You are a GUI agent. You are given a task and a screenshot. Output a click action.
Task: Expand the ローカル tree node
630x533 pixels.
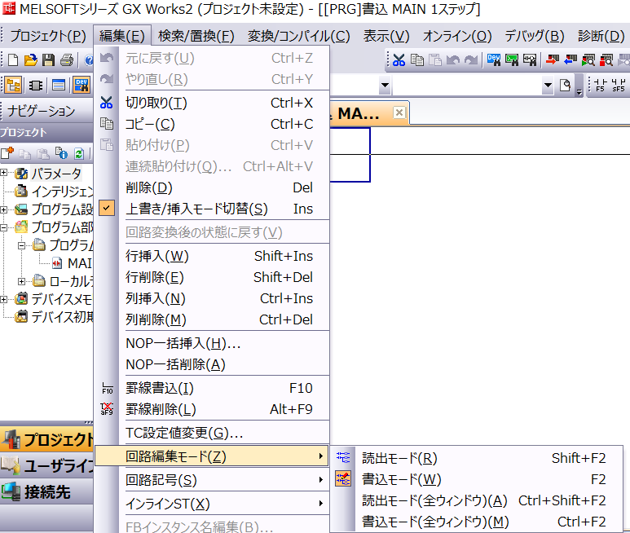point(22,281)
